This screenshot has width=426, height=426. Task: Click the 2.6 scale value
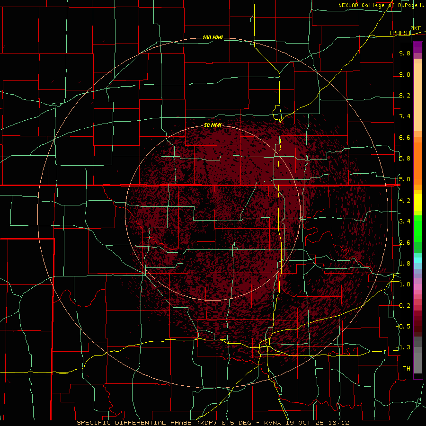(405, 243)
